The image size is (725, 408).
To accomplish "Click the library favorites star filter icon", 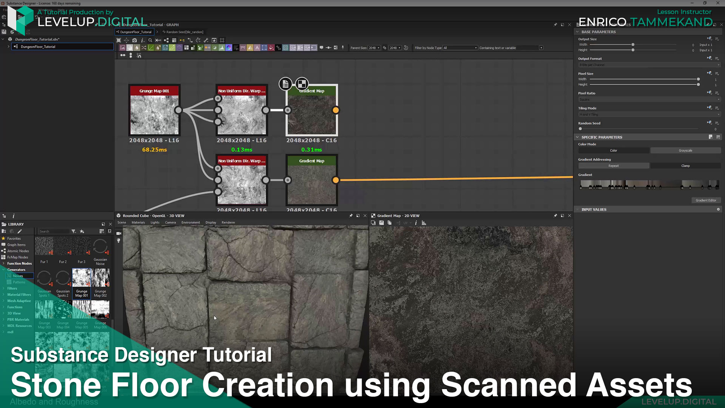I will [82, 231].
